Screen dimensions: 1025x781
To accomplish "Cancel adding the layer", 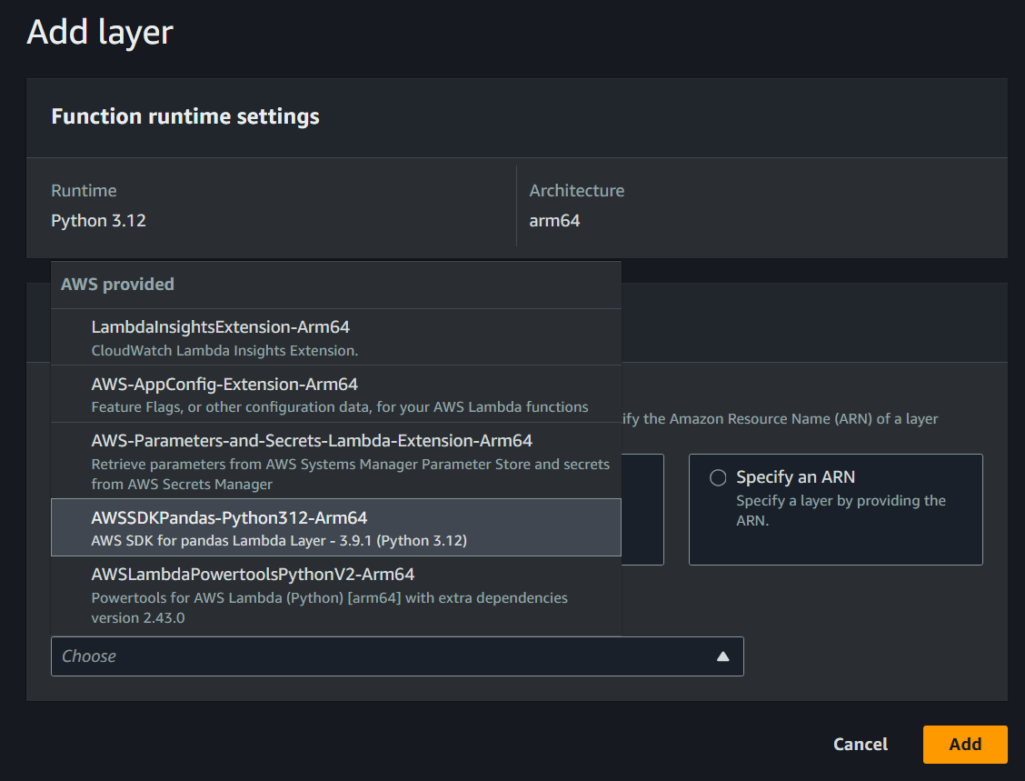I will pyautogui.click(x=861, y=745).
